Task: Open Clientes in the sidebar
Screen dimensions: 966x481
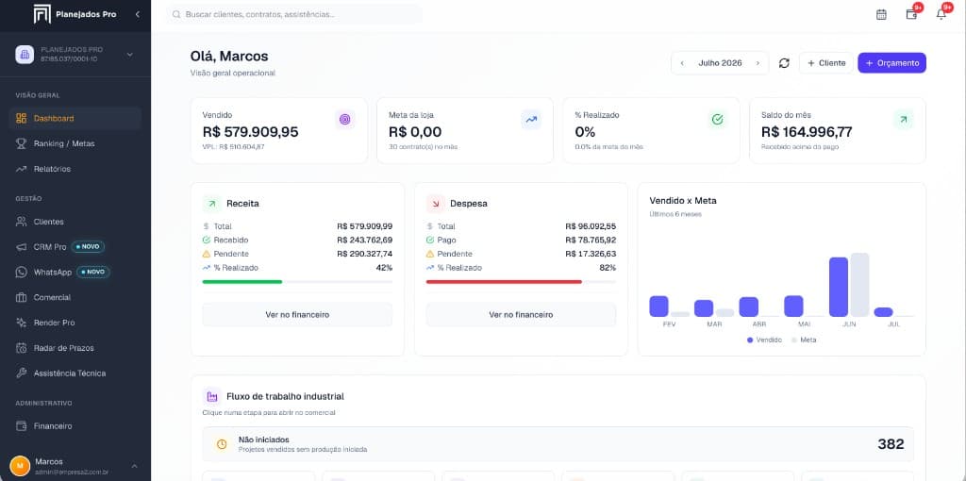Action: (75, 222)
